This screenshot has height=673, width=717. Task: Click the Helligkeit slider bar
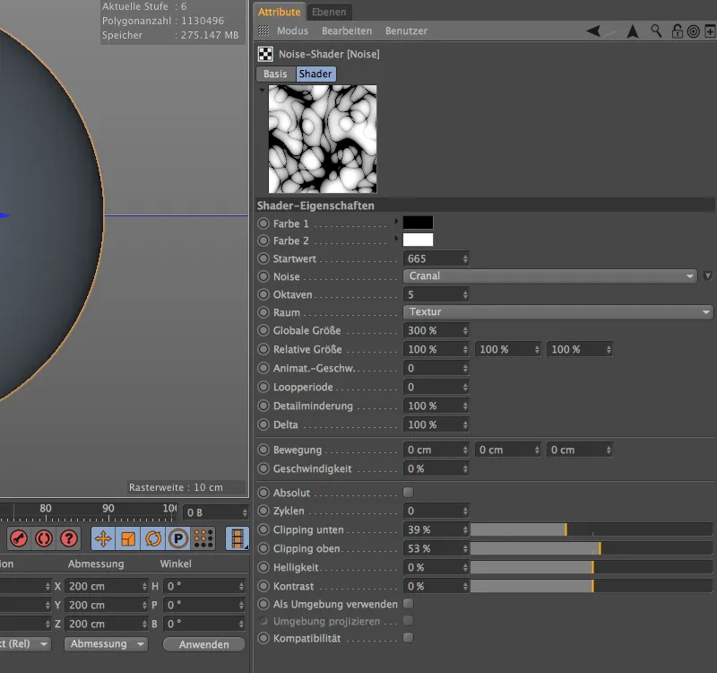pos(592,567)
